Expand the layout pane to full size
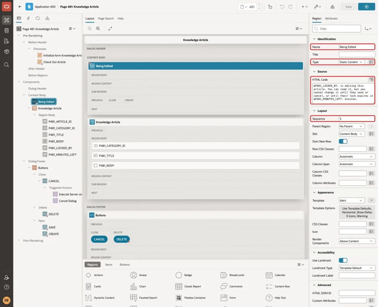378x307 pixels. coord(110,28)
